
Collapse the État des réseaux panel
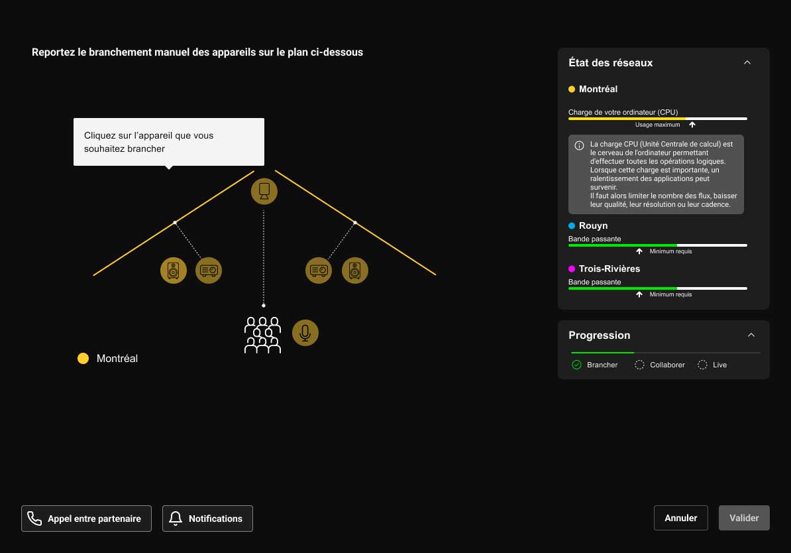click(x=747, y=62)
